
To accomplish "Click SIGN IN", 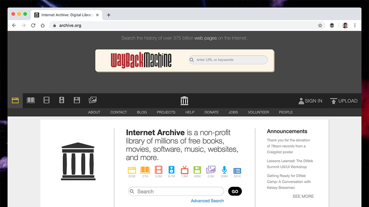I will 310,101.
